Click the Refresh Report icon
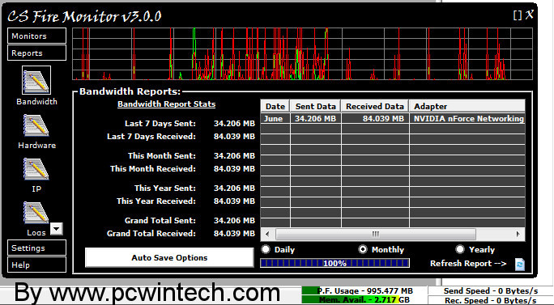Viewport: 554px width, 305px height. [520, 264]
